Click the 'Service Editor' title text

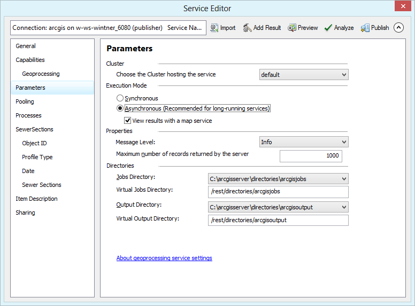207,9
